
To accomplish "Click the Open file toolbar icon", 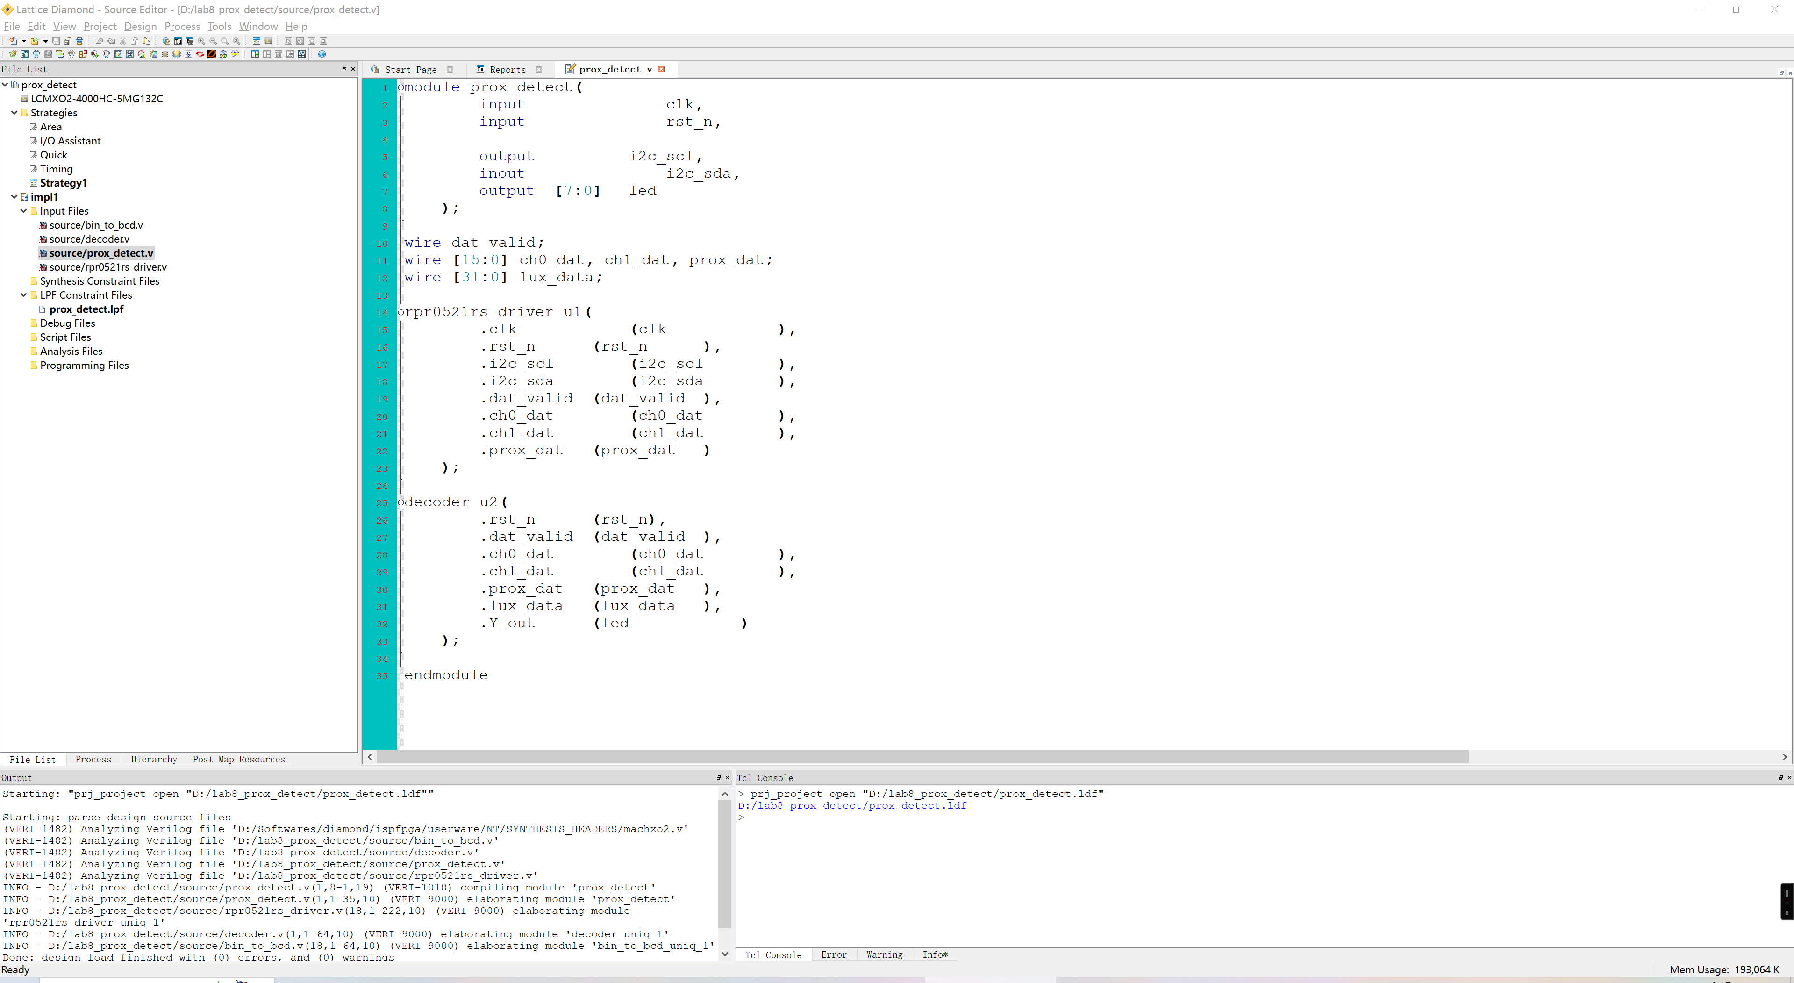I will pos(34,41).
